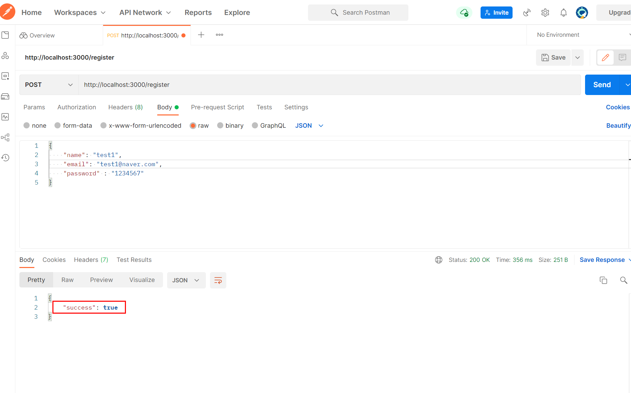Show the Preview response view
The height and width of the screenshot is (393, 631).
tap(101, 280)
